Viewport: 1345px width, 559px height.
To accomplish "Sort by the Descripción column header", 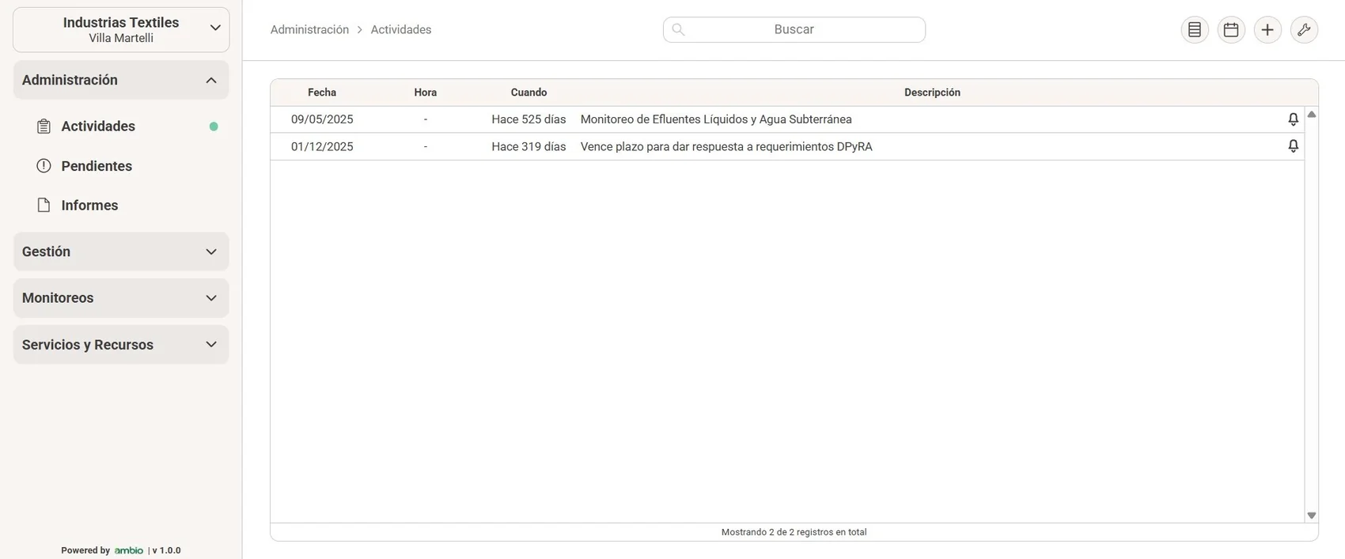I will point(932,93).
